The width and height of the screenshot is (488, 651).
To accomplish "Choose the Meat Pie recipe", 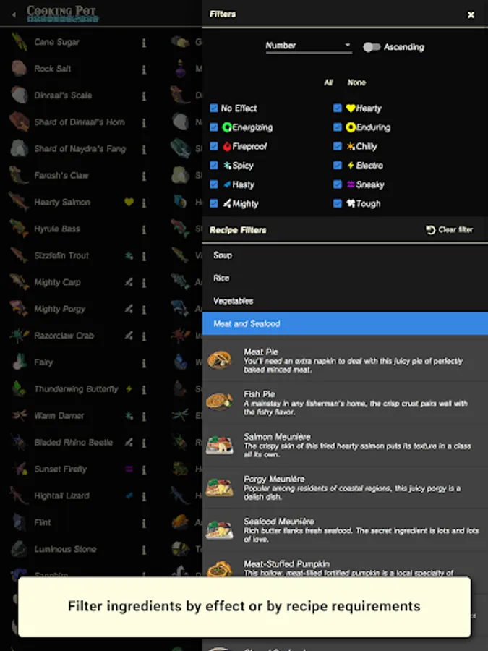I will (x=346, y=360).
